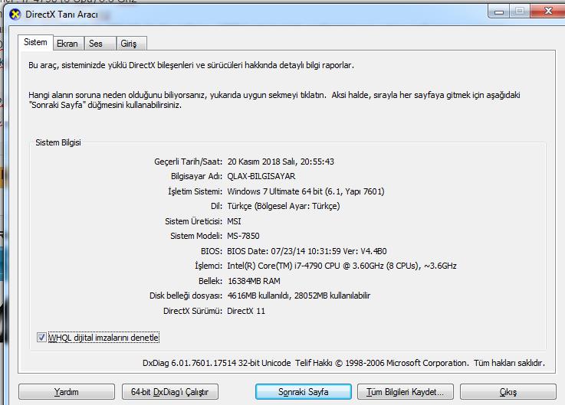Screen dimensions: 565x405
Task: Click the Geçerli Tarih/Saat label
Action: 189,162
